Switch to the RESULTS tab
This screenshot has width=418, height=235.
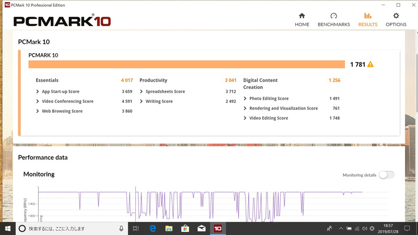[x=368, y=20]
